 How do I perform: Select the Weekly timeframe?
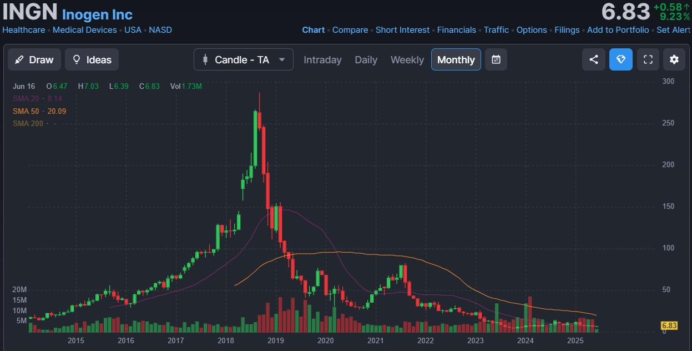point(407,60)
